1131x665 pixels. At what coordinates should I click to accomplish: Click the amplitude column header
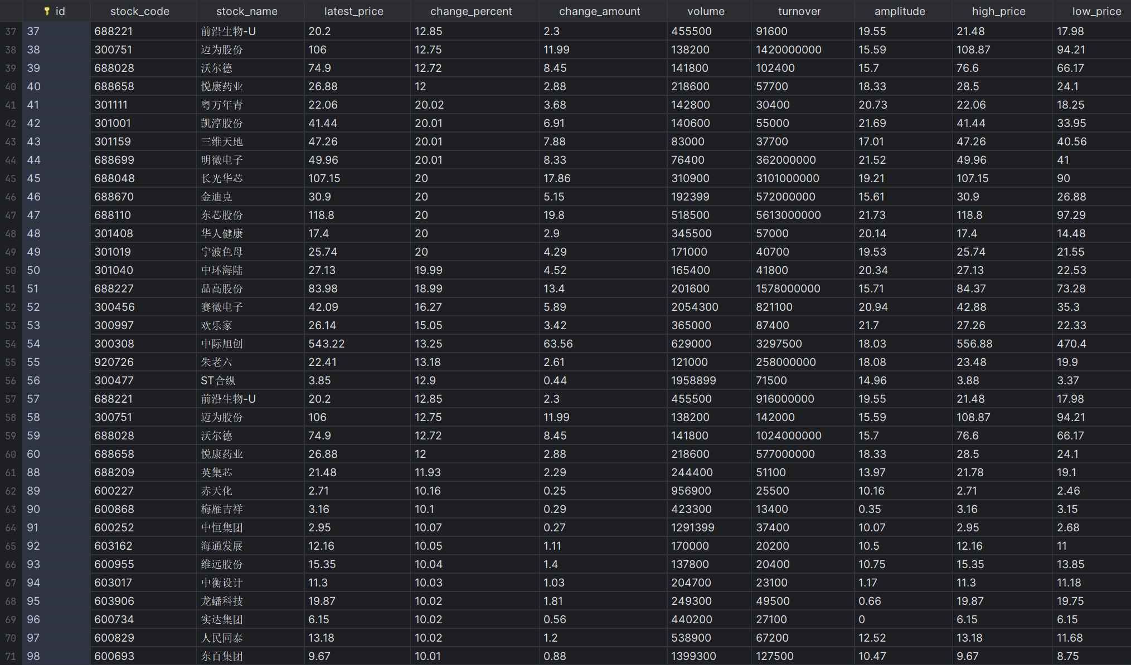[899, 11]
